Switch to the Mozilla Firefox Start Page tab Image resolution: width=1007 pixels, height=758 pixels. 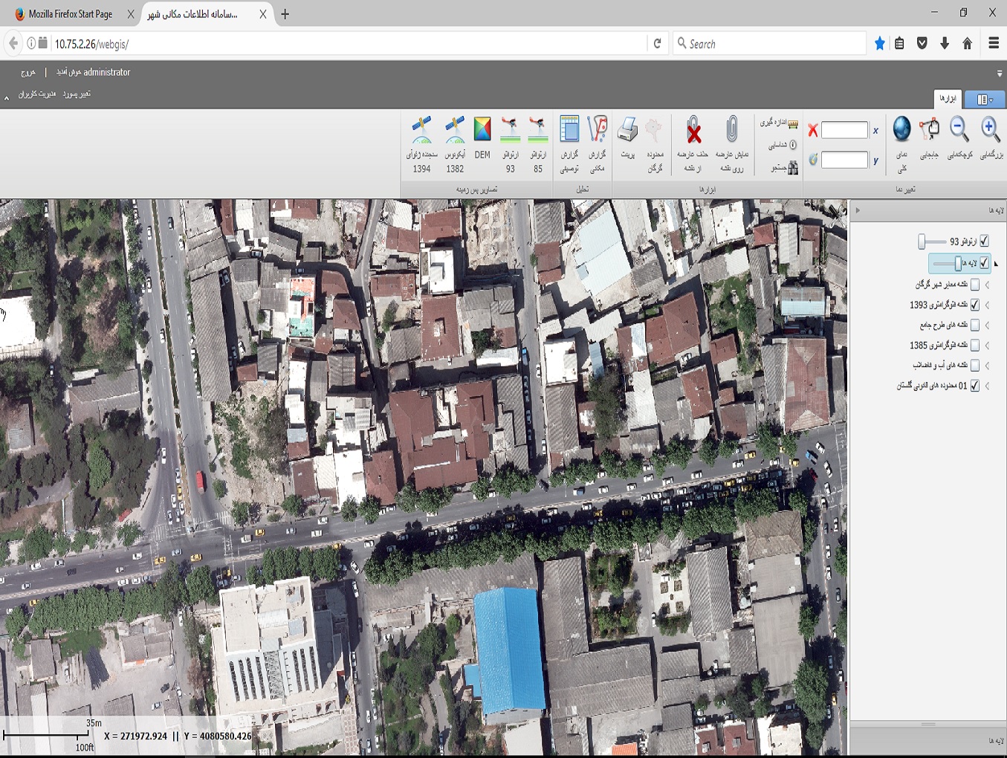click(70, 14)
